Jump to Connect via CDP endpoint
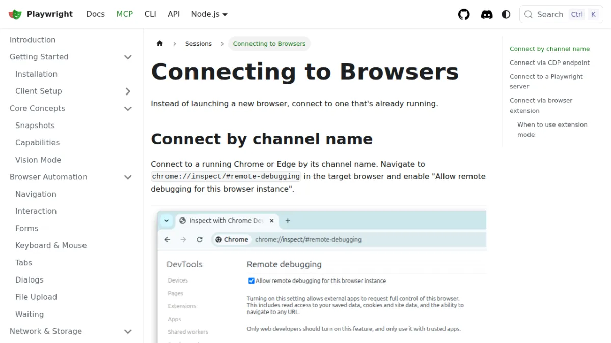 550,63
